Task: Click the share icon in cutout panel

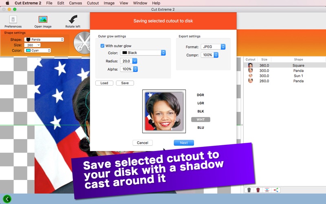Action: click(x=276, y=190)
